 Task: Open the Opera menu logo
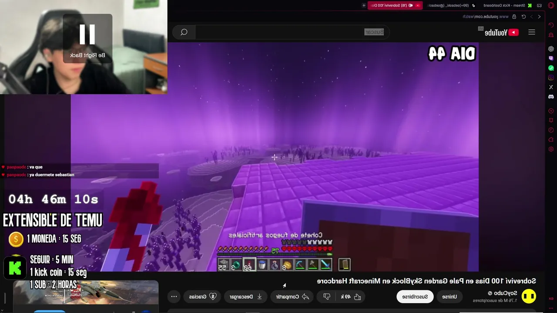click(x=550, y=5)
